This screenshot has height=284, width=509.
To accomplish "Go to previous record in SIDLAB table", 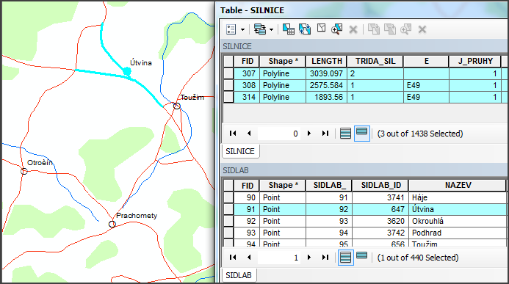I will click(249, 258).
